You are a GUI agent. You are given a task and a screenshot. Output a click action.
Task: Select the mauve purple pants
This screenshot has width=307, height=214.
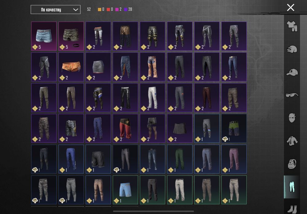point(234,159)
